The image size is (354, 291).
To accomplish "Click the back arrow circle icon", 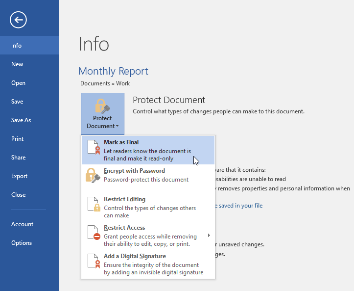I will click(x=18, y=20).
